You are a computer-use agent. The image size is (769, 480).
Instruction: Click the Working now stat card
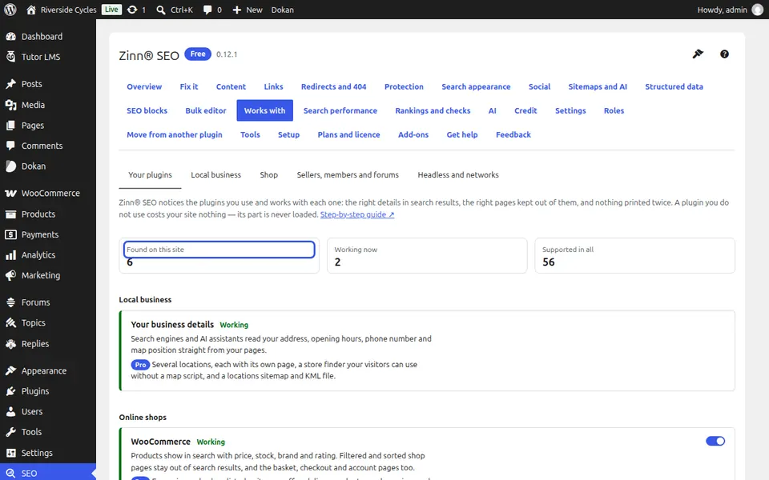point(427,256)
